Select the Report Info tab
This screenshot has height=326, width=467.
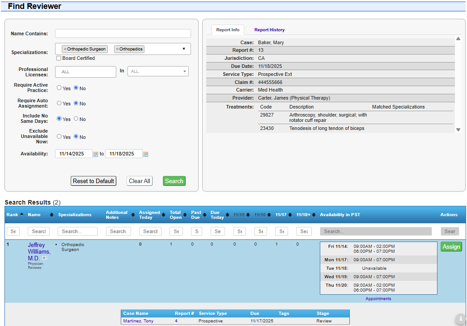(x=228, y=29)
